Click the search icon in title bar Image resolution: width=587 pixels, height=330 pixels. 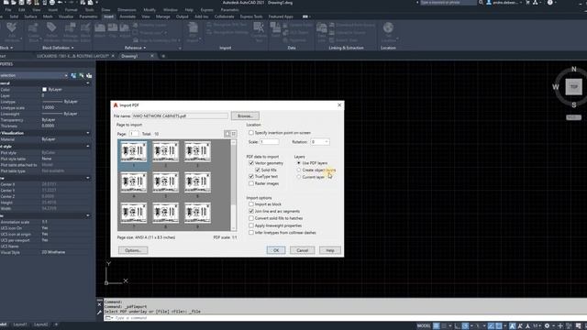pos(481,3)
